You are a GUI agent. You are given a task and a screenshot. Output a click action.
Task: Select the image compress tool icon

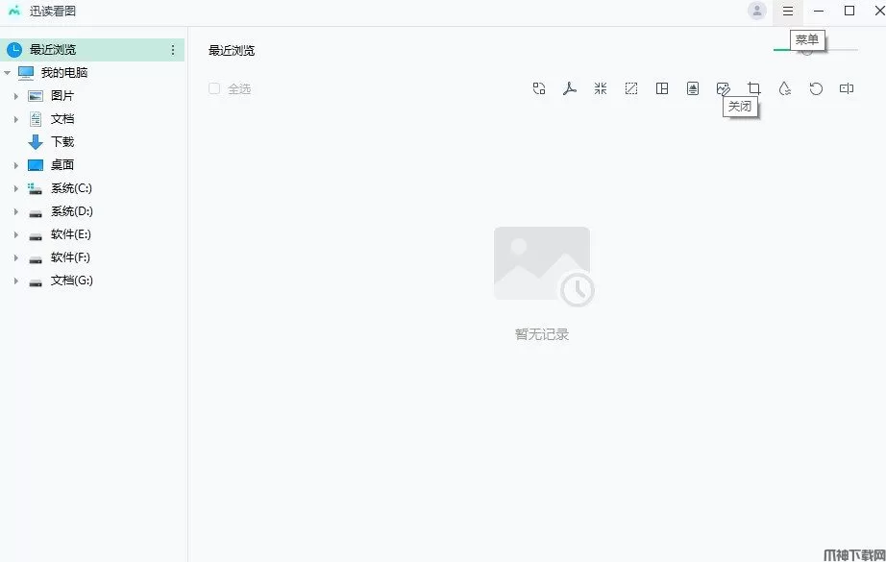(x=601, y=88)
